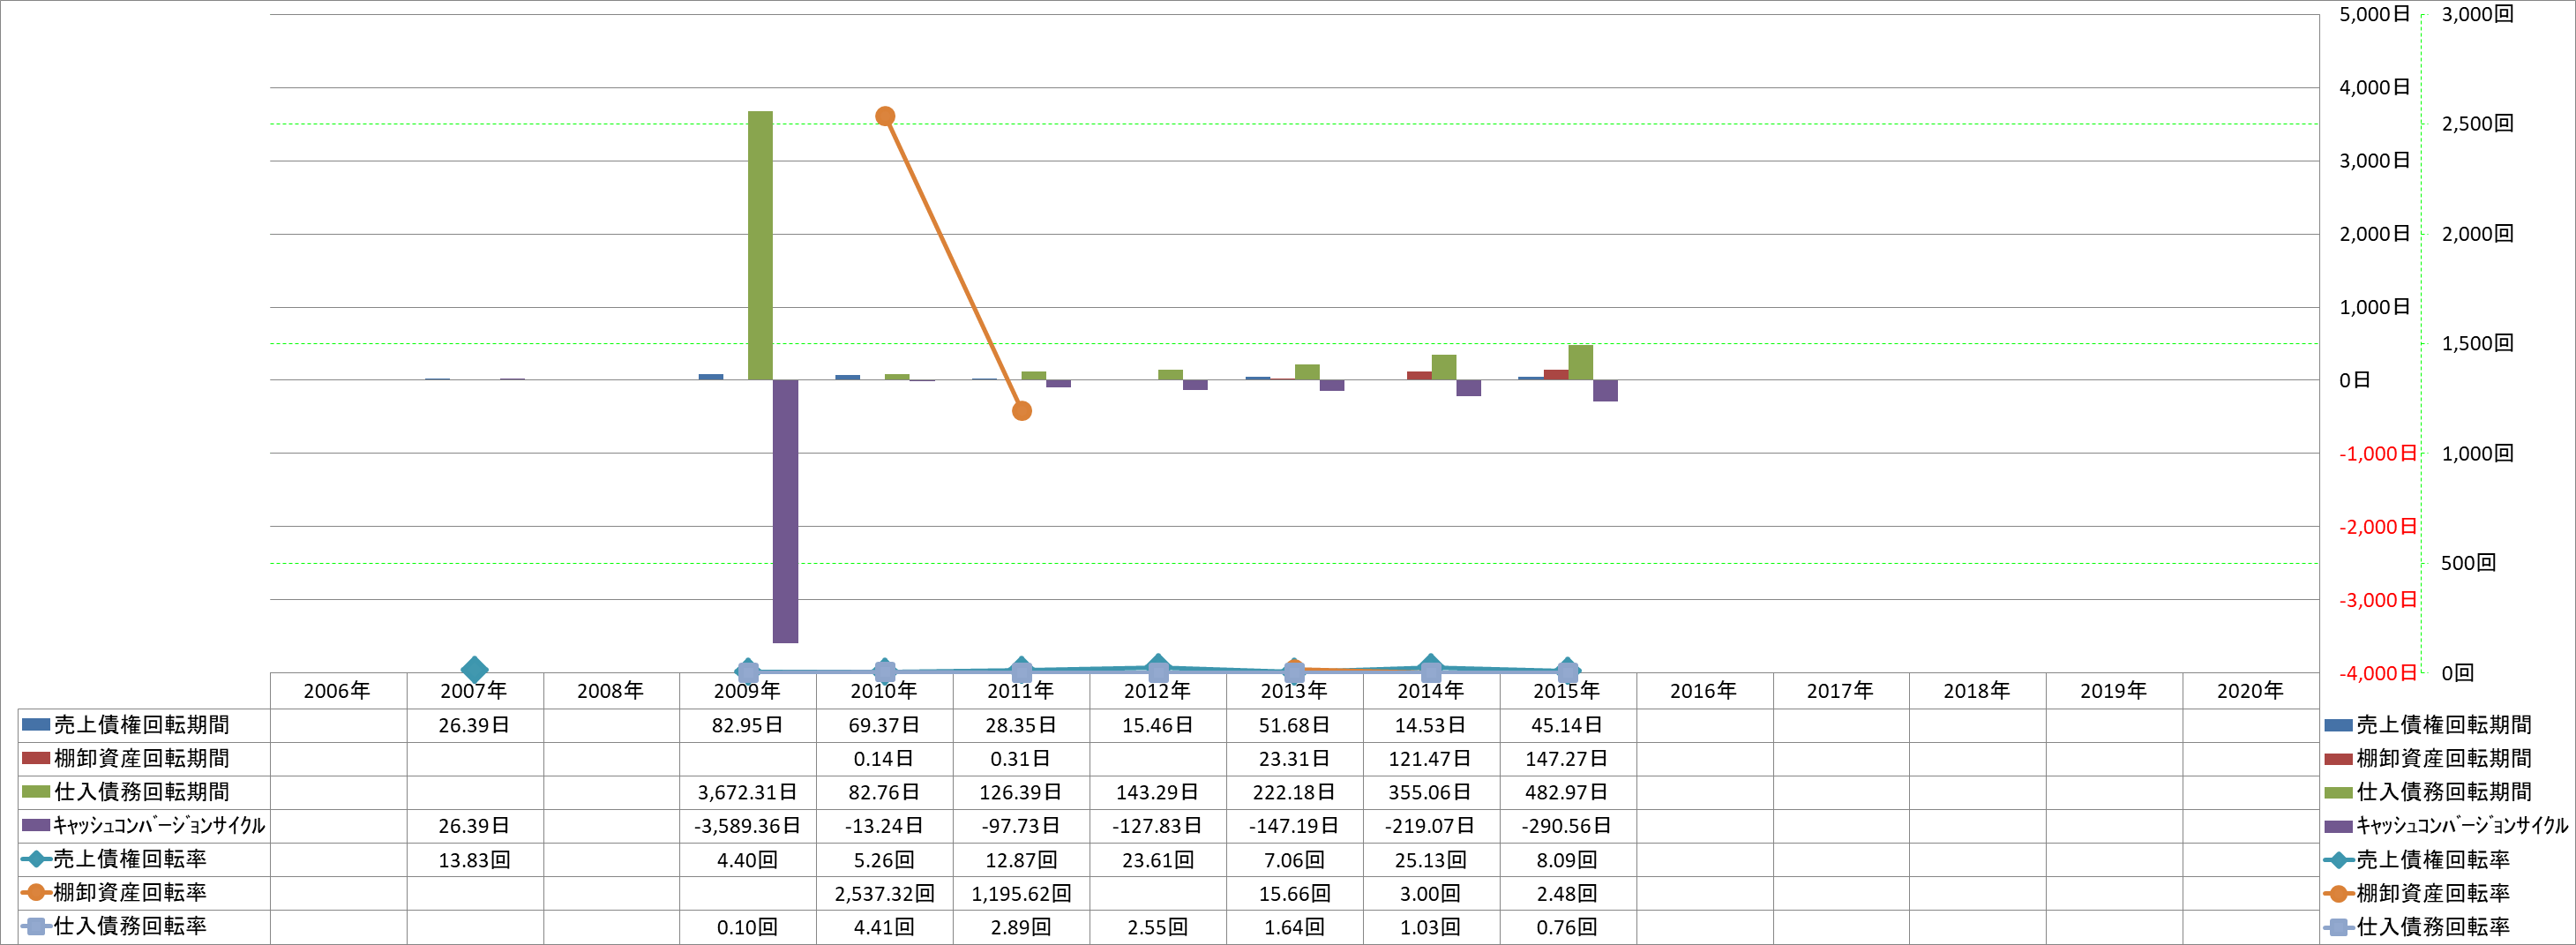The image size is (2576, 945).
Task: Click the orange line marker at 2010
Action: coord(885,116)
